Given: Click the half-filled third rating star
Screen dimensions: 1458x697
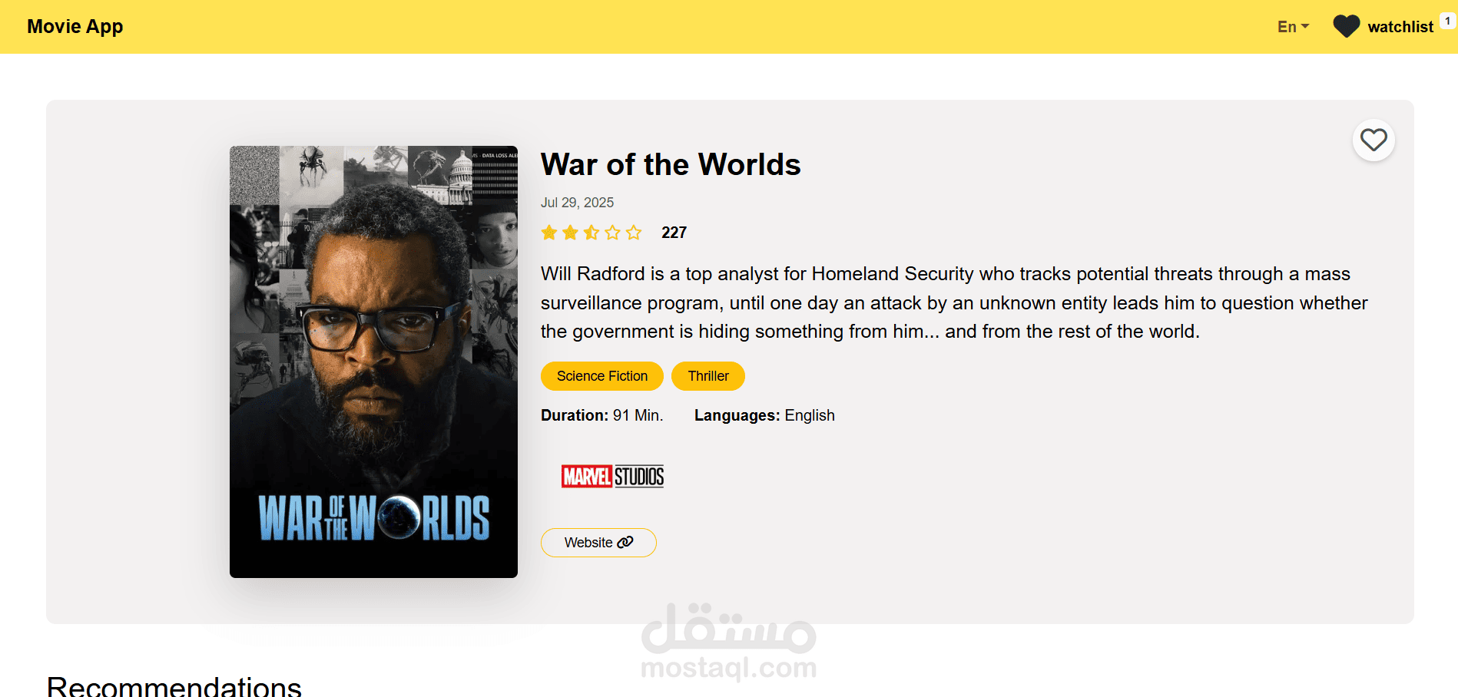Looking at the screenshot, I should 591,233.
